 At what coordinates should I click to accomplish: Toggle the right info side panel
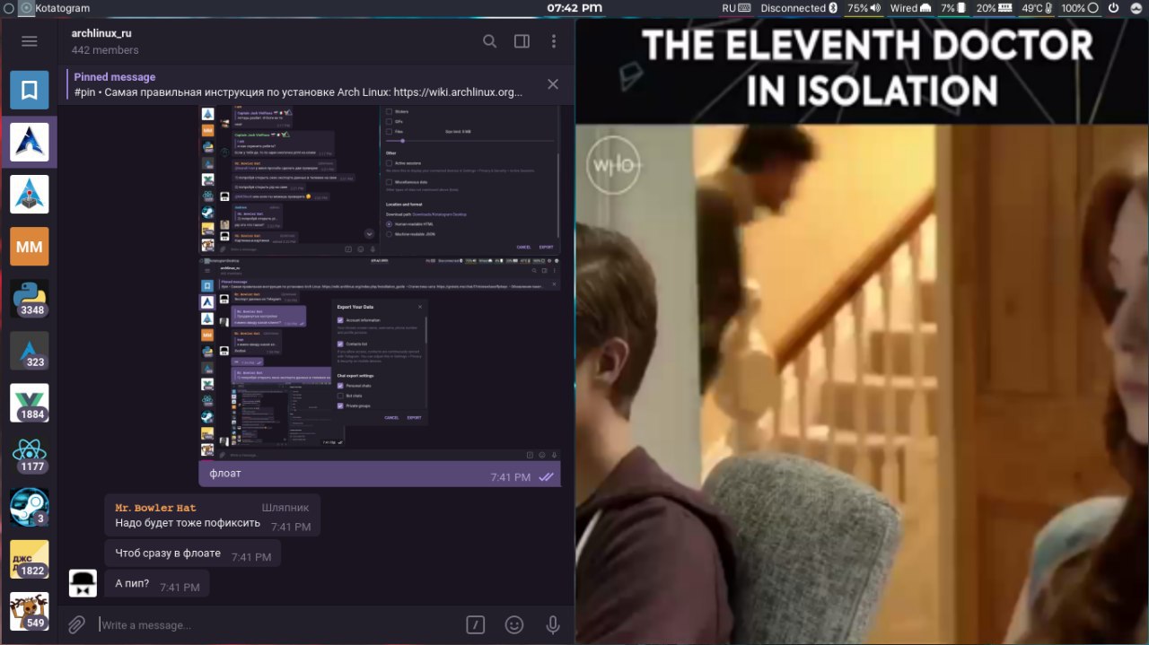522,40
